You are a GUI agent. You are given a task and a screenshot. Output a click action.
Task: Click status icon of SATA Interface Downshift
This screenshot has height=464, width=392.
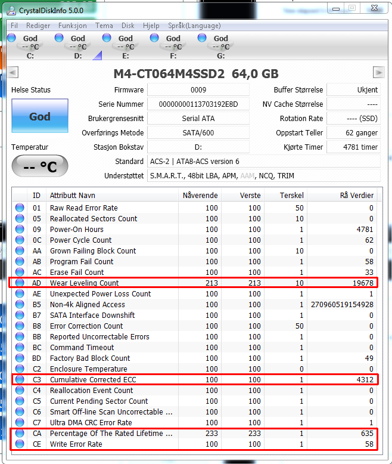click(20, 315)
